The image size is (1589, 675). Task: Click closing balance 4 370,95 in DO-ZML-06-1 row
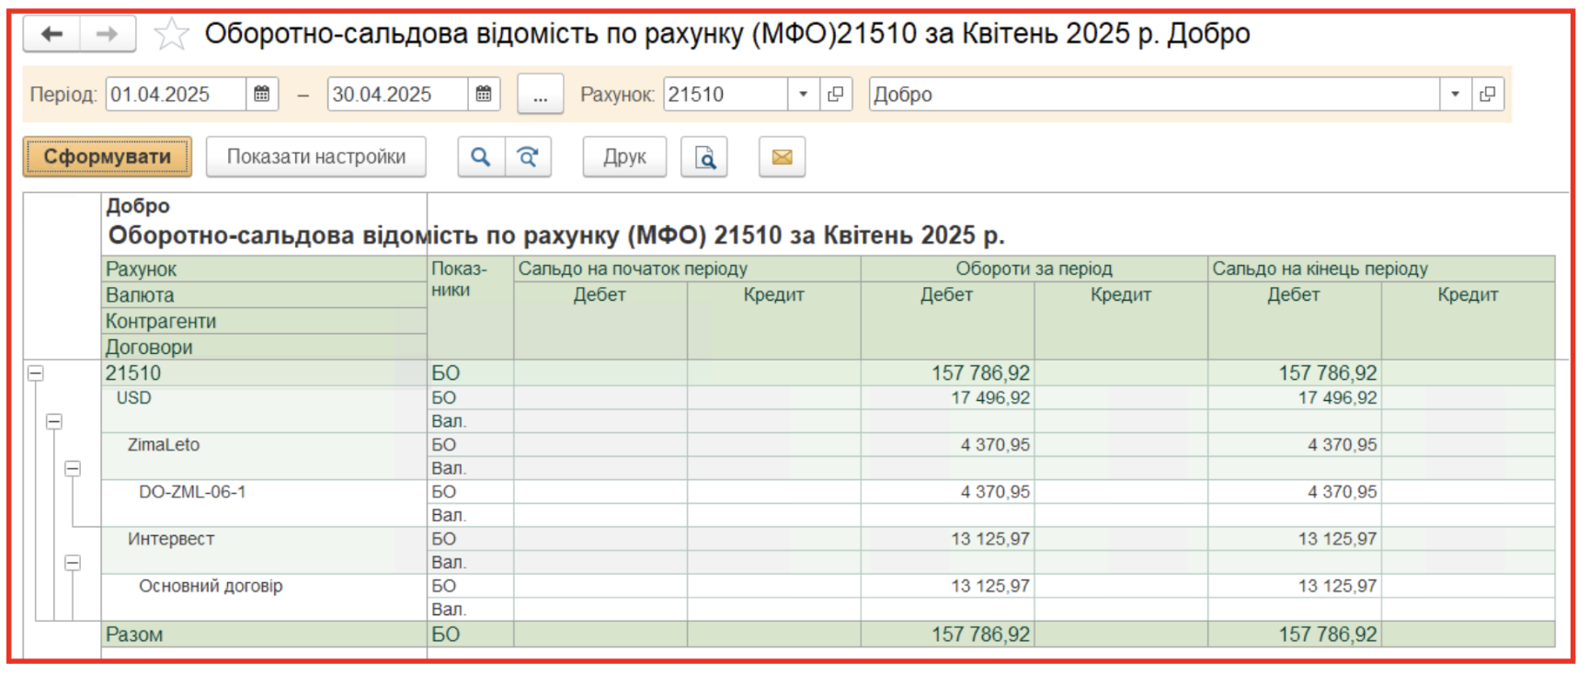click(x=1295, y=492)
